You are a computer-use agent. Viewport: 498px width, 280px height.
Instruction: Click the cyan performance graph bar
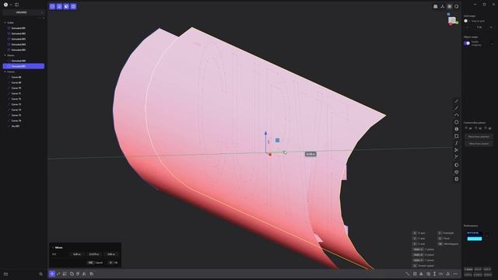pos(475,239)
